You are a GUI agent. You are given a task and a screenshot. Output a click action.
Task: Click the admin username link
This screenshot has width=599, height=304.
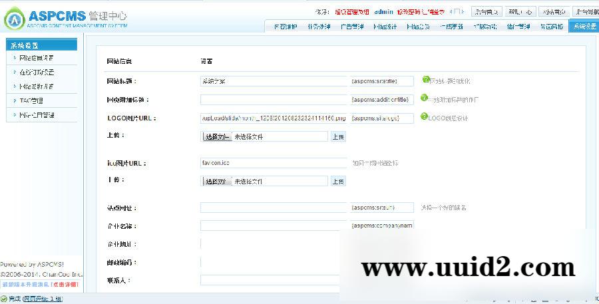tap(383, 12)
